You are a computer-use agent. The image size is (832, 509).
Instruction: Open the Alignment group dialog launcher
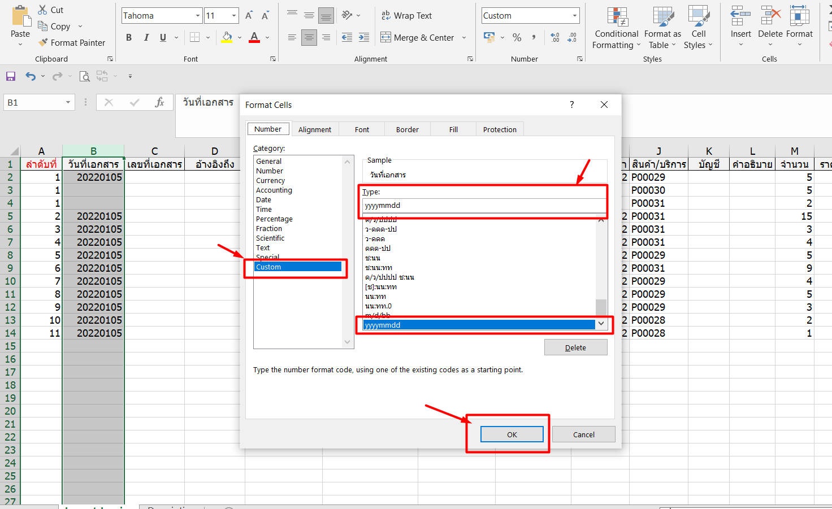pyautogui.click(x=470, y=59)
